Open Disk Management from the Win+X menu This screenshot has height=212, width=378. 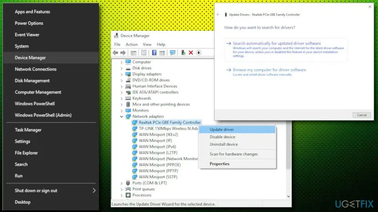pos(51,81)
